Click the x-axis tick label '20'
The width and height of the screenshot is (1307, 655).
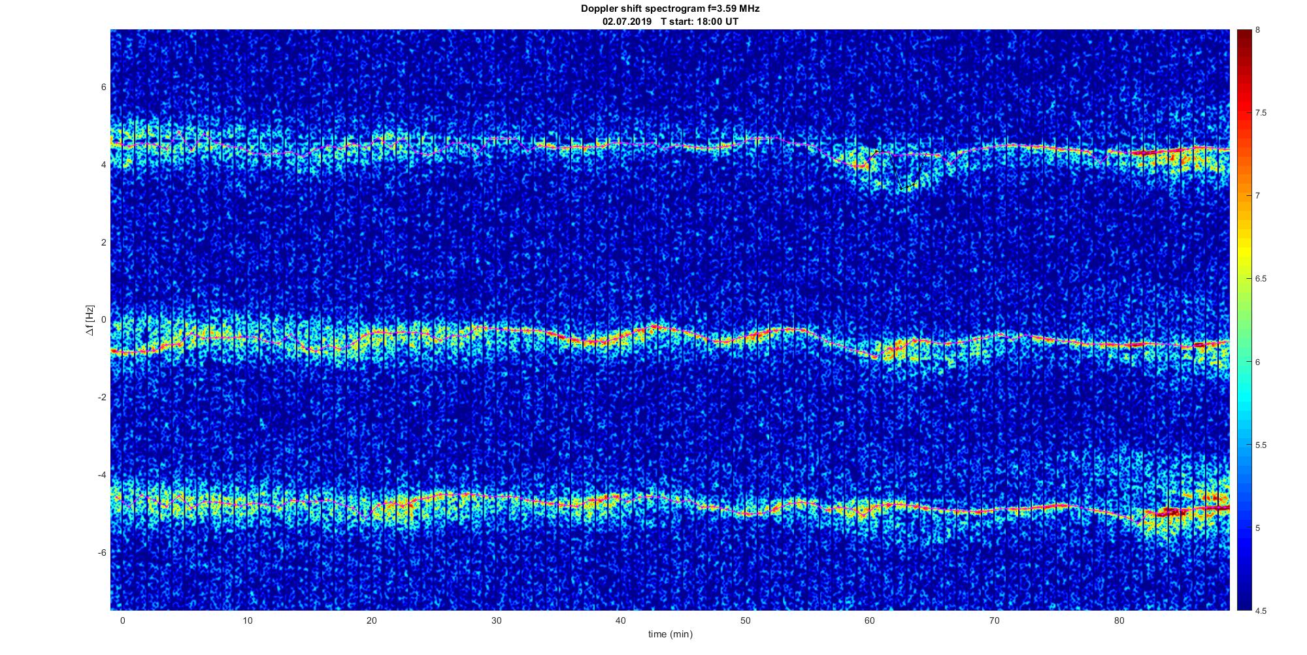(372, 620)
